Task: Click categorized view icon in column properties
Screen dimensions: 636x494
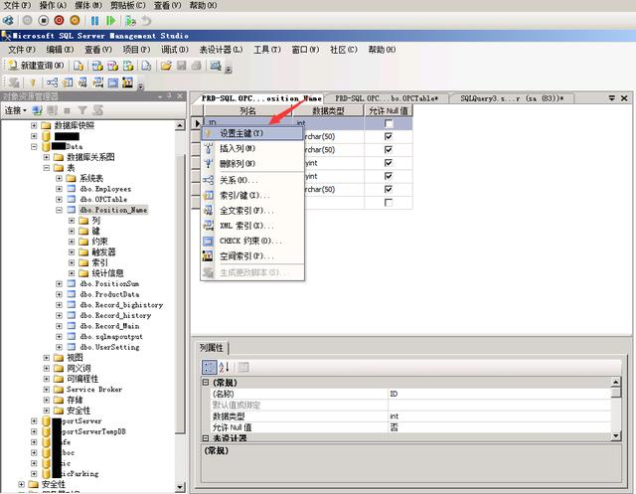Action: click(x=209, y=367)
